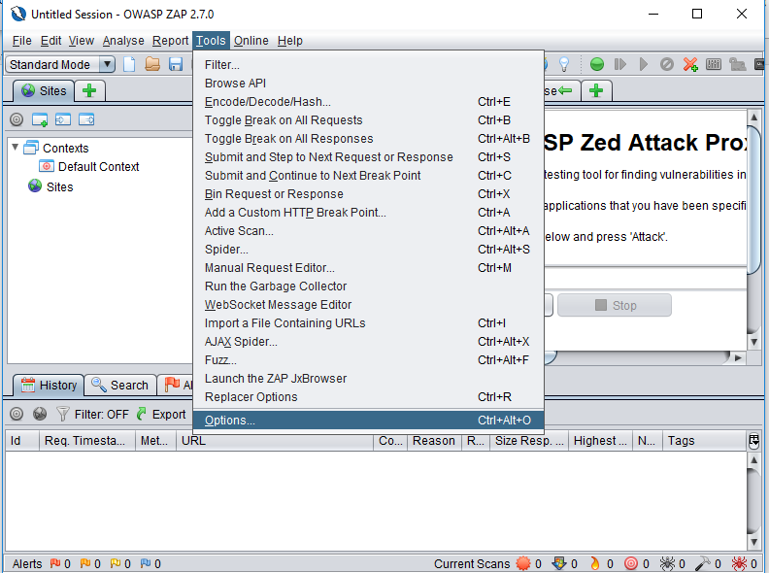This screenshot has height=573, width=769.
Task: Switch to the Sites tab
Action: click(x=44, y=90)
